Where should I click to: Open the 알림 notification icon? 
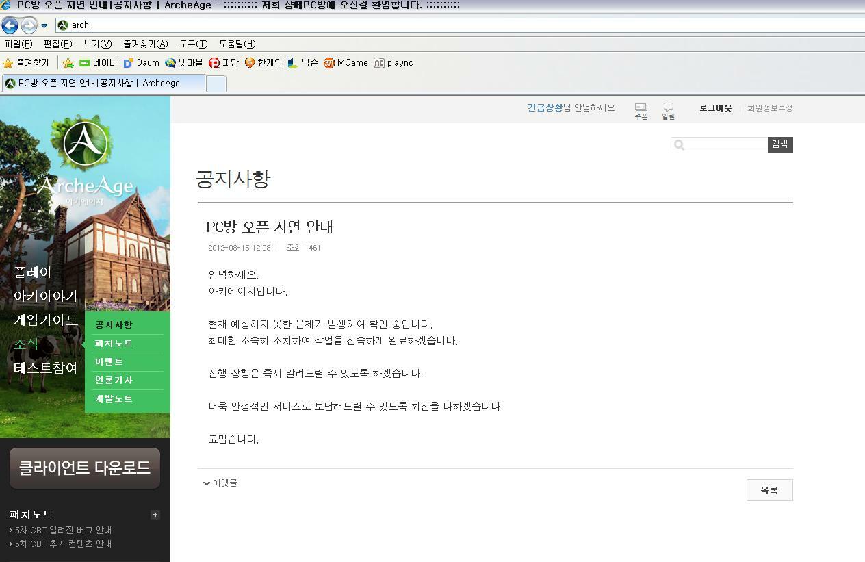[668, 111]
